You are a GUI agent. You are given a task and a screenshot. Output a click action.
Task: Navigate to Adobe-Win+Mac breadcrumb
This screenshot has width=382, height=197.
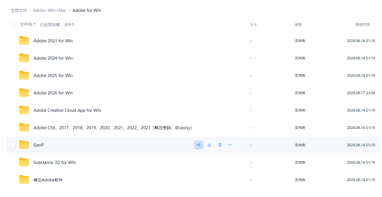(x=50, y=10)
